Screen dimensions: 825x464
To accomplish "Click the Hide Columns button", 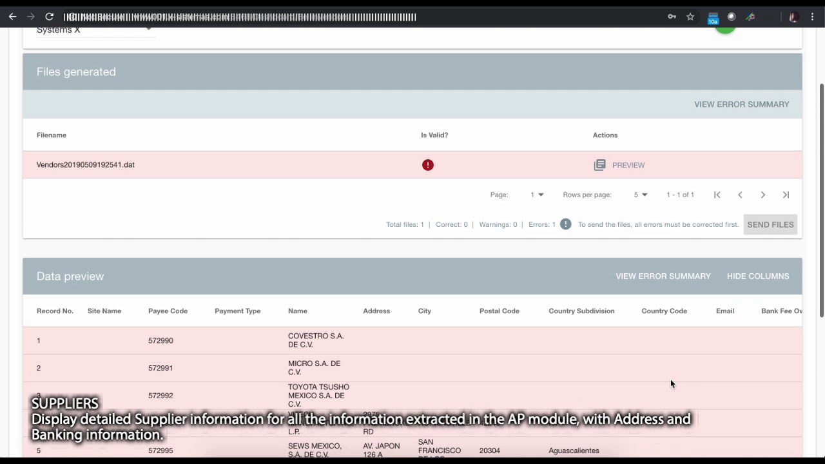I will [758, 276].
